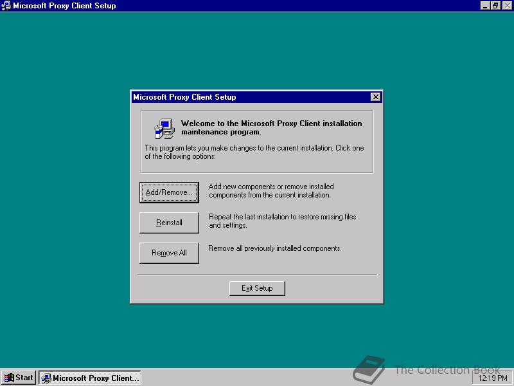Screen dimensions: 514x386
Task: Click the 'Remove all previously installed components' text
Action: pyautogui.click(x=275, y=248)
